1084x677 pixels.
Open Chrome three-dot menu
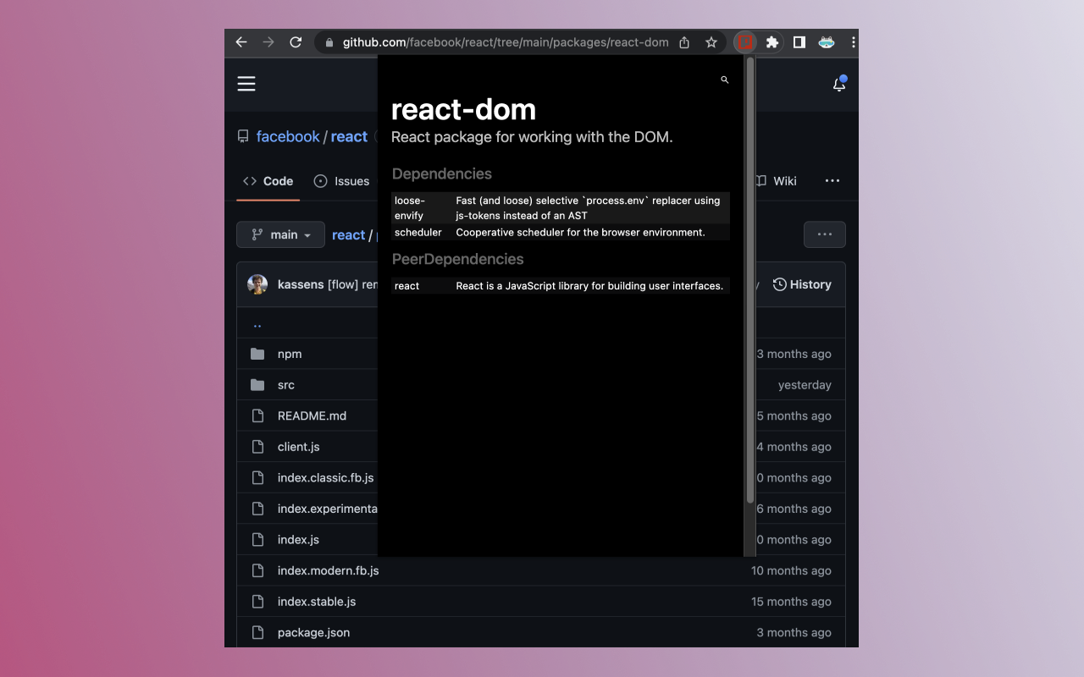(853, 42)
